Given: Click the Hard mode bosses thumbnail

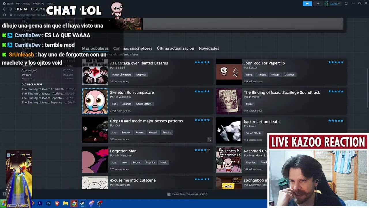Looking at the screenshot, I should (95, 130).
